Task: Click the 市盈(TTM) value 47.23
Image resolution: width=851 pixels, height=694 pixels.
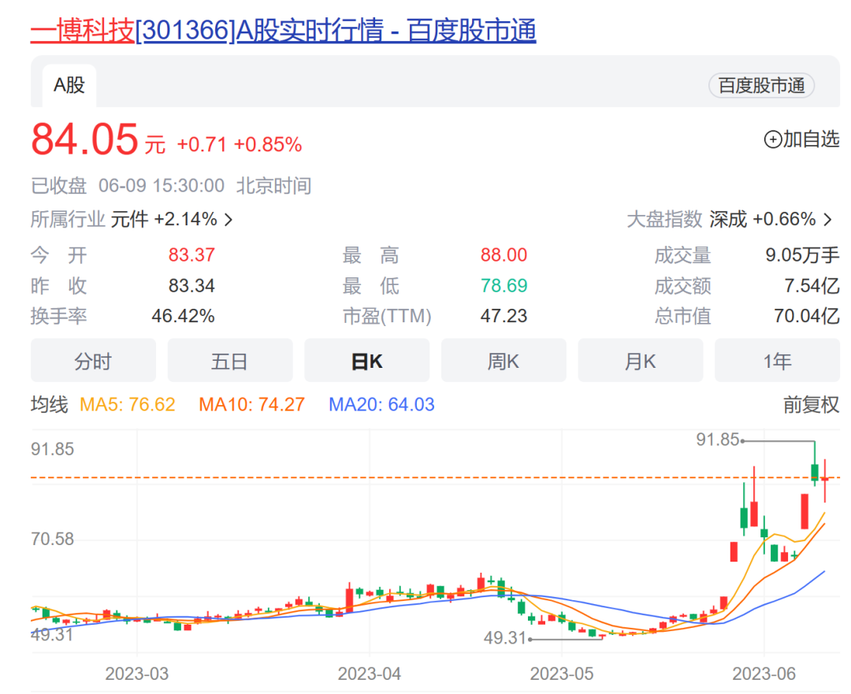Action: (504, 317)
